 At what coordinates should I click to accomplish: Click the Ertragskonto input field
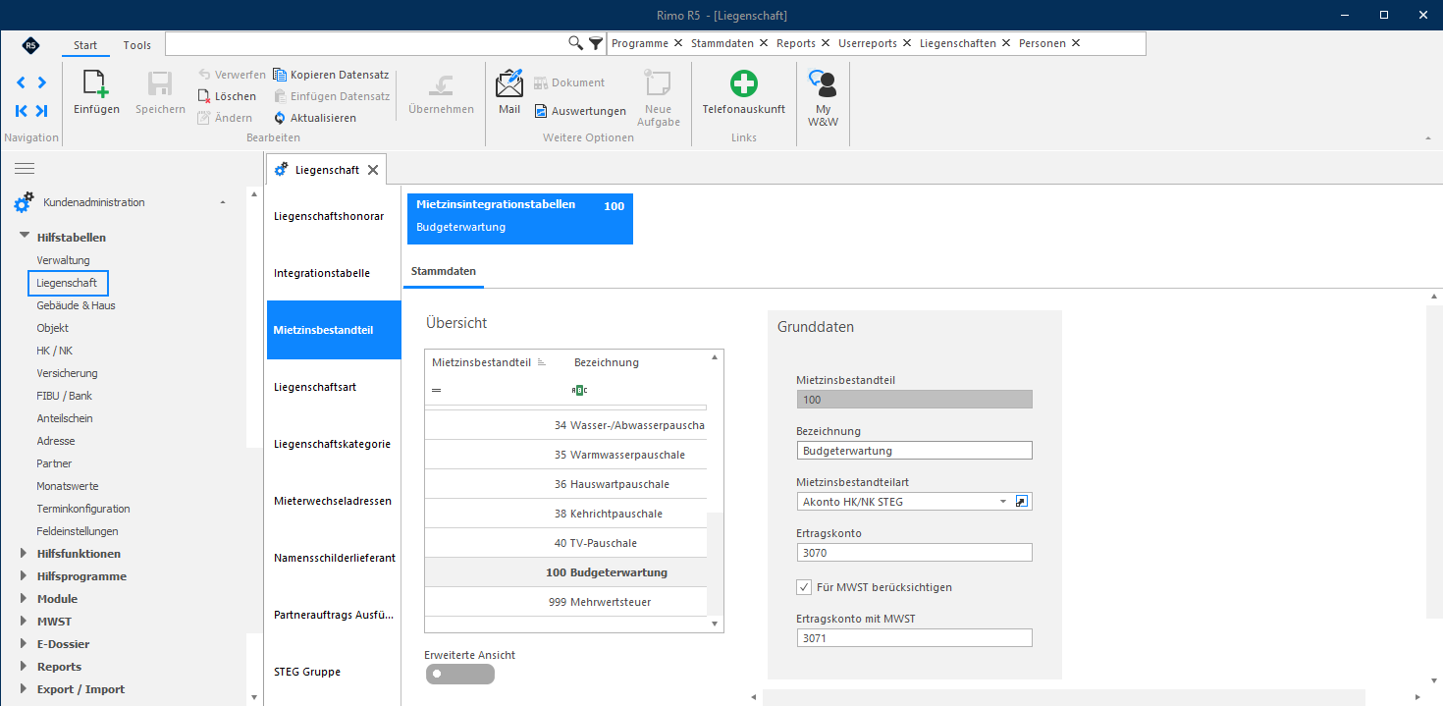click(915, 553)
